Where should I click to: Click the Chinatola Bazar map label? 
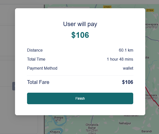pyautogui.click(x=92, y=126)
